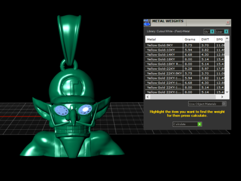Toggle the Use Object Materials option
The width and height of the screenshot is (241, 181).
click(207, 104)
